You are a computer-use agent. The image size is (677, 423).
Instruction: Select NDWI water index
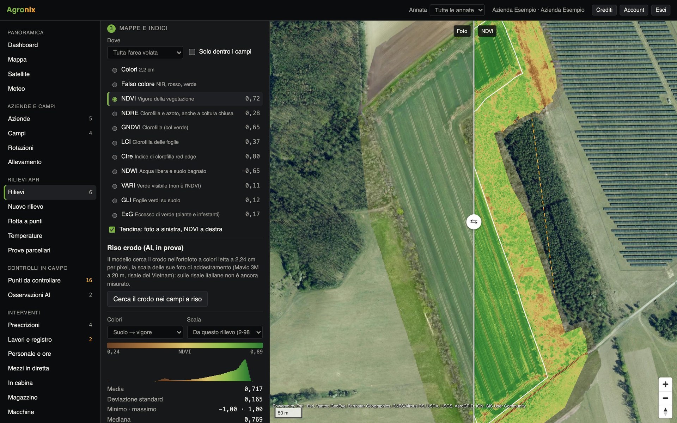point(115,172)
